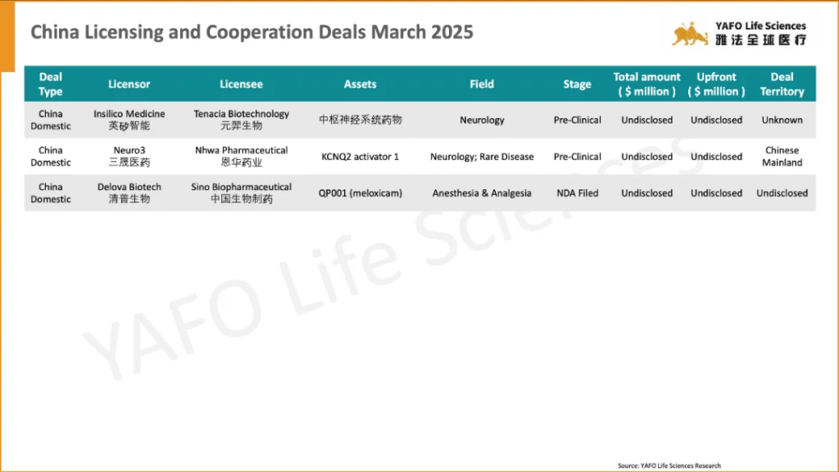Select the 'Stage' column header
839x472 pixels.
pos(577,84)
